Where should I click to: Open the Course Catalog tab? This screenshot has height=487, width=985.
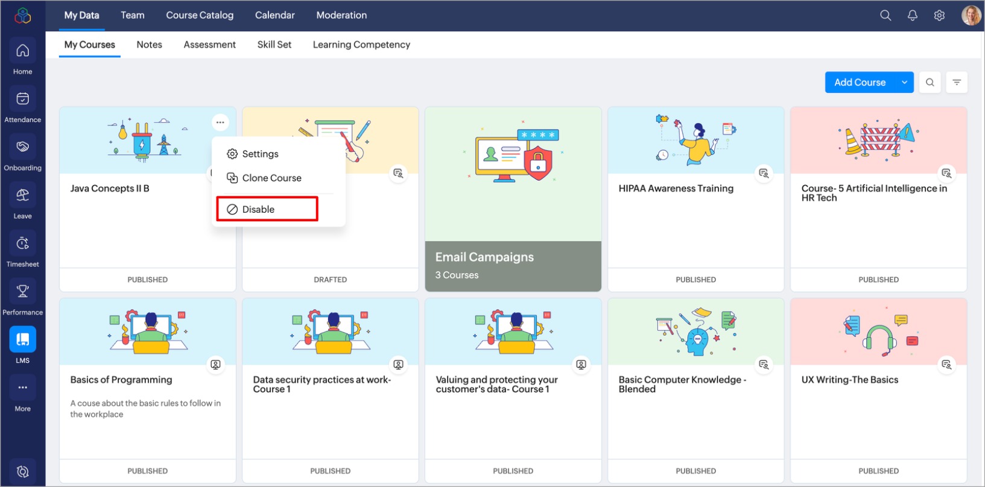coord(200,15)
